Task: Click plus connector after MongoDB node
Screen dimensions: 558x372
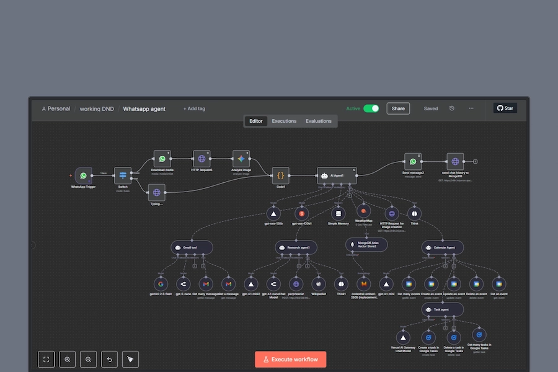Action: pyautogui.click(x=476, y=161)
